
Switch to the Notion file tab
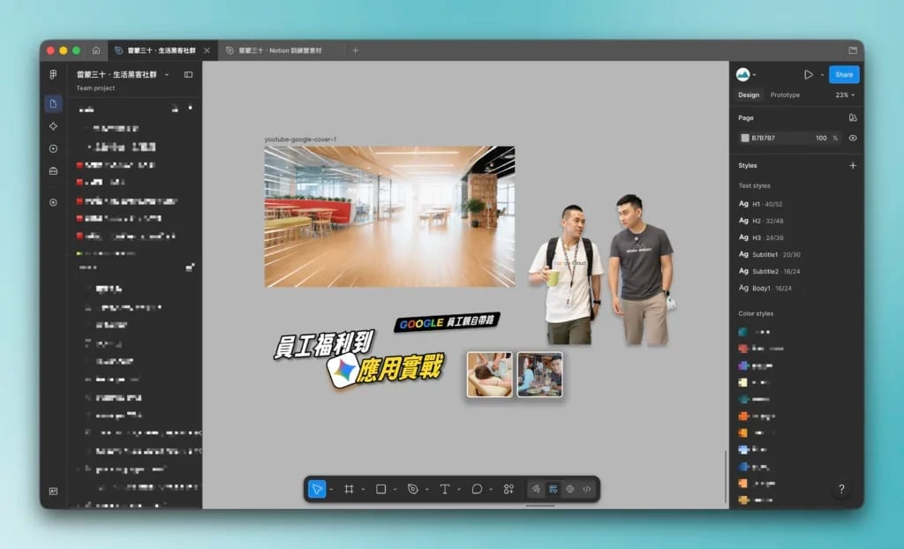(280, 50)
